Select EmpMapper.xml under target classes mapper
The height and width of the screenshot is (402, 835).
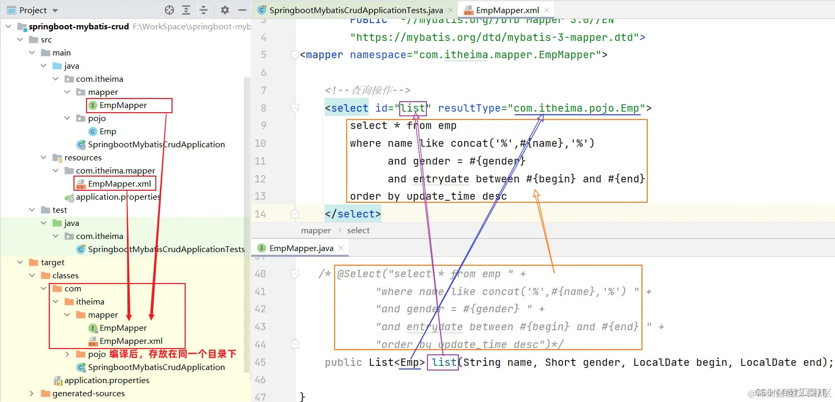[x=131, y=341]
